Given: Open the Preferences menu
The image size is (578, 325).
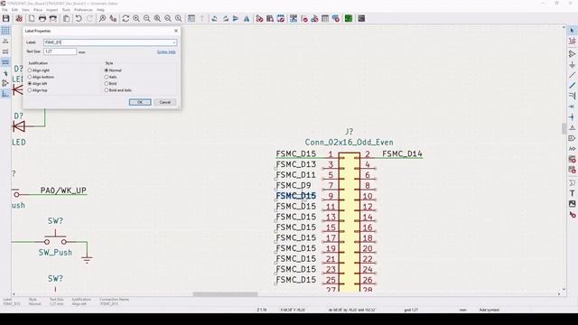Looking at the screenshot, I should (x=84, y=10).
